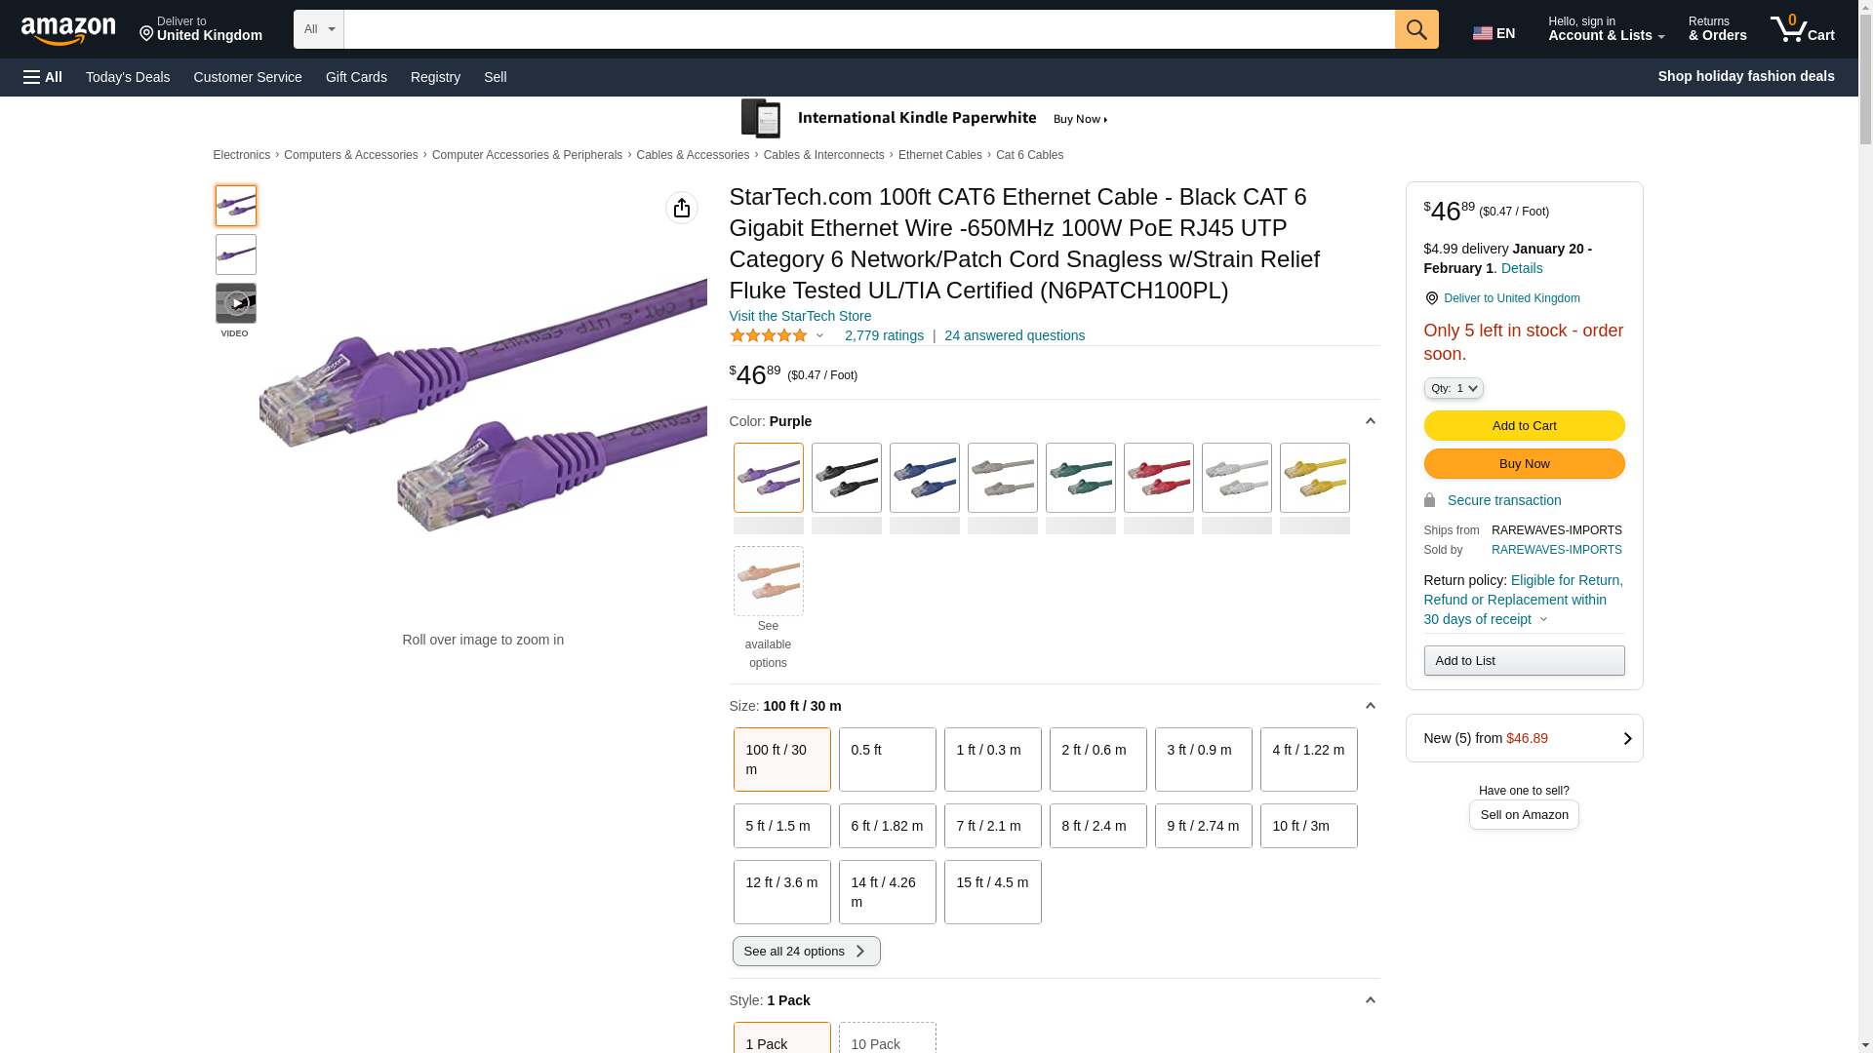
Task: Click the Amazon logo
Action: pos(68,30)
